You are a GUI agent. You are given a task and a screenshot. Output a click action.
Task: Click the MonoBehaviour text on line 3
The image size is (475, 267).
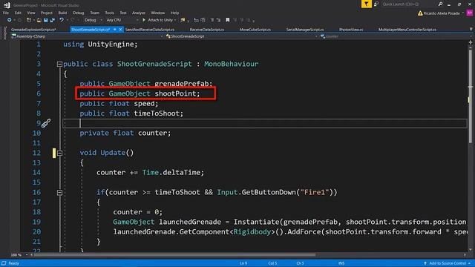click(231, 65)
